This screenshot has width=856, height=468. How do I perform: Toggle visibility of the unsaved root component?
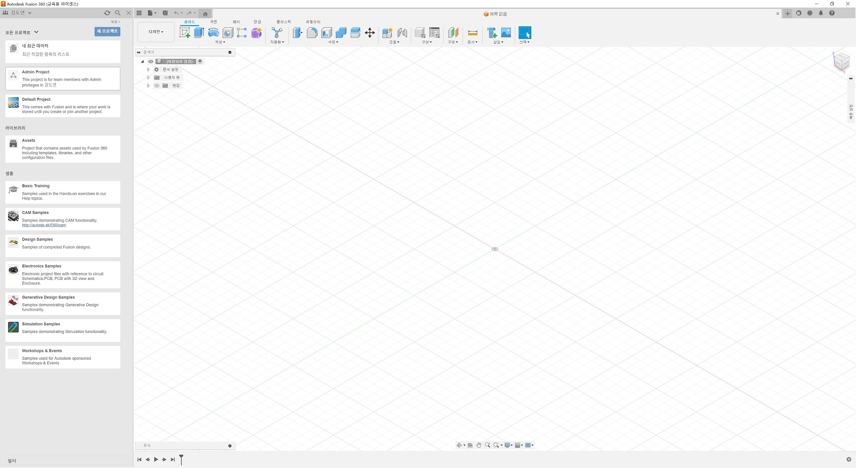[151, 62]
